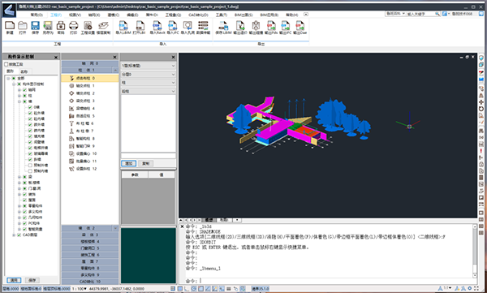This screenshot has height=293, width=487.
Task: Enable the 预制外墙 wall checkbox
Action: pos(30,166)
